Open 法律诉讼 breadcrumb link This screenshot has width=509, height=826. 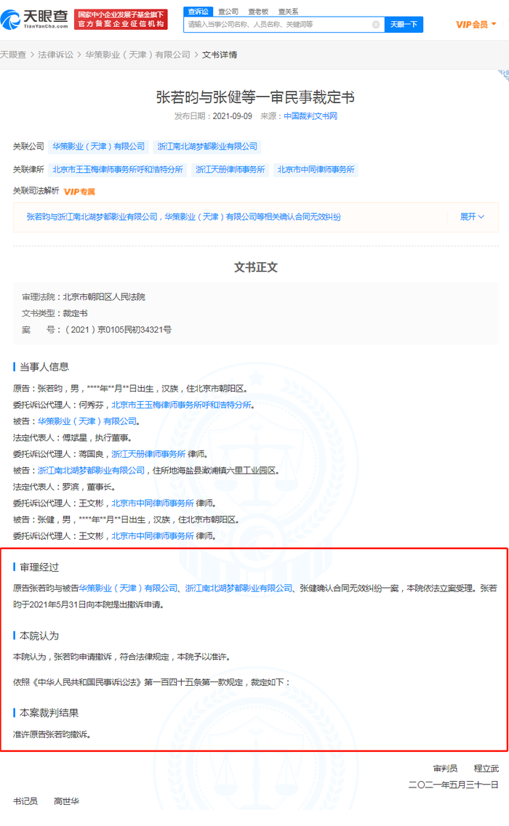[x=55, y=54]
